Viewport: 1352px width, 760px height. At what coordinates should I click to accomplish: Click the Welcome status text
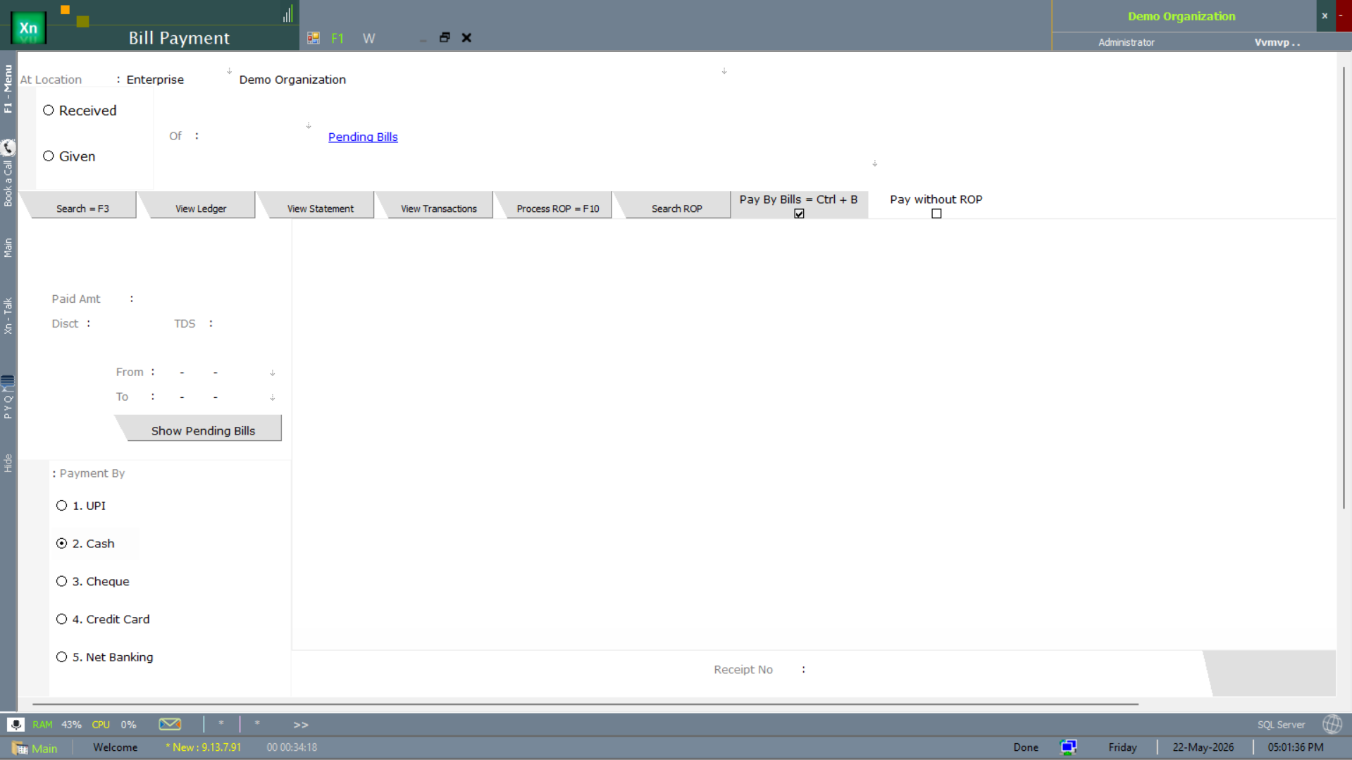pos(116,747)
